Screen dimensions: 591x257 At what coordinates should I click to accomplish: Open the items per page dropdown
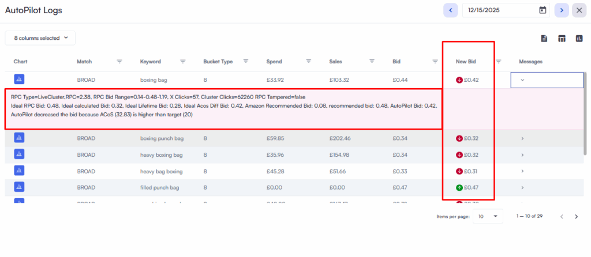(487, 216)
